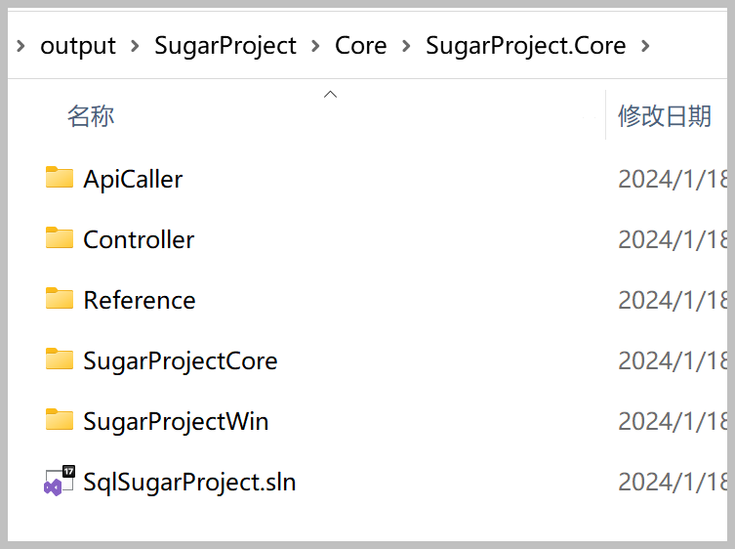
Task: Click the SugarProjectWin folder icon
Action: pyautogui.click(x=60, y=419)
